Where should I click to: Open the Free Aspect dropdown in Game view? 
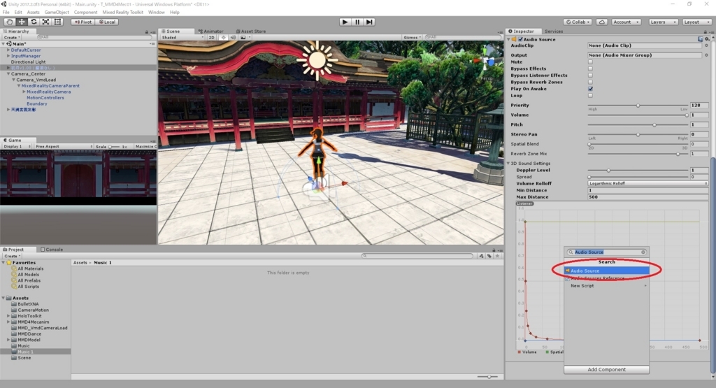[x=64, y=147]
